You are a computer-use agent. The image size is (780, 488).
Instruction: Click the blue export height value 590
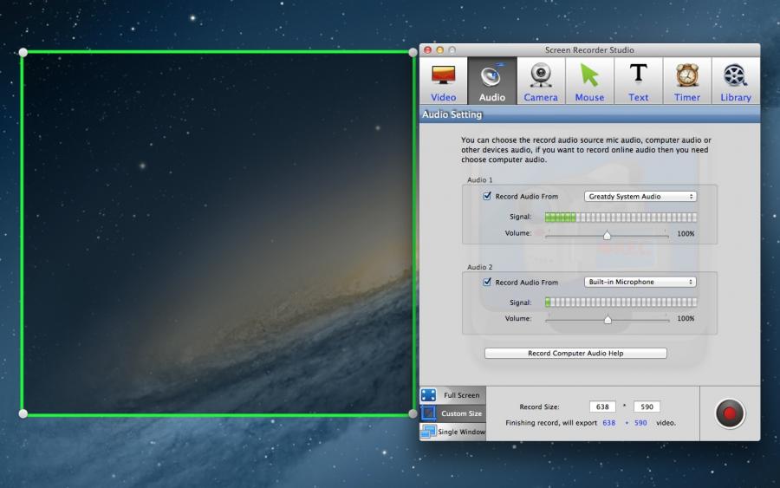point(640,423)
